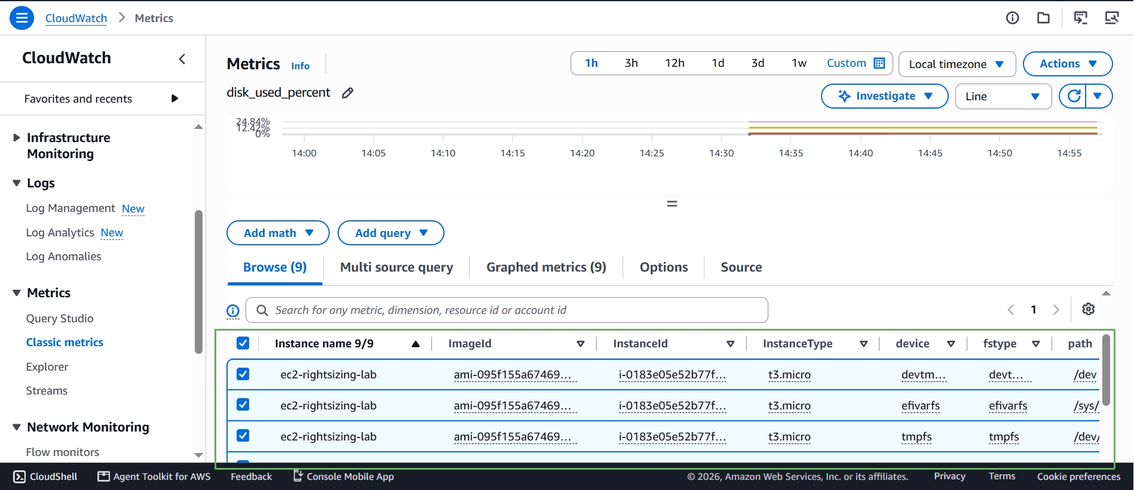Focus the metric search input field
Viewport: 1134px width, 490px height.
click(x=507, y=310)
